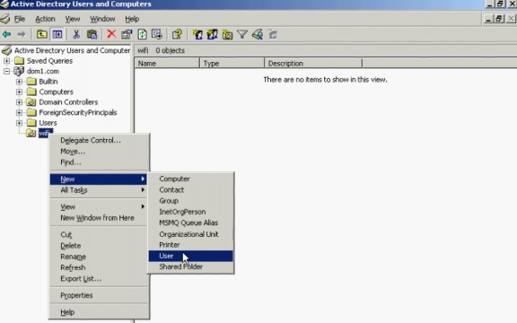Select Move in the context menu
Screen dimensions: 517x323
[x=98, y=152]
